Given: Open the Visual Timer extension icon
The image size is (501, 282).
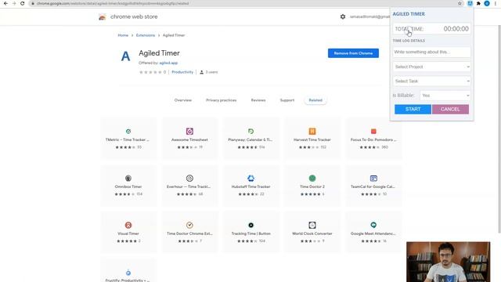Looking at the screenshot, I should pos(128,225).
